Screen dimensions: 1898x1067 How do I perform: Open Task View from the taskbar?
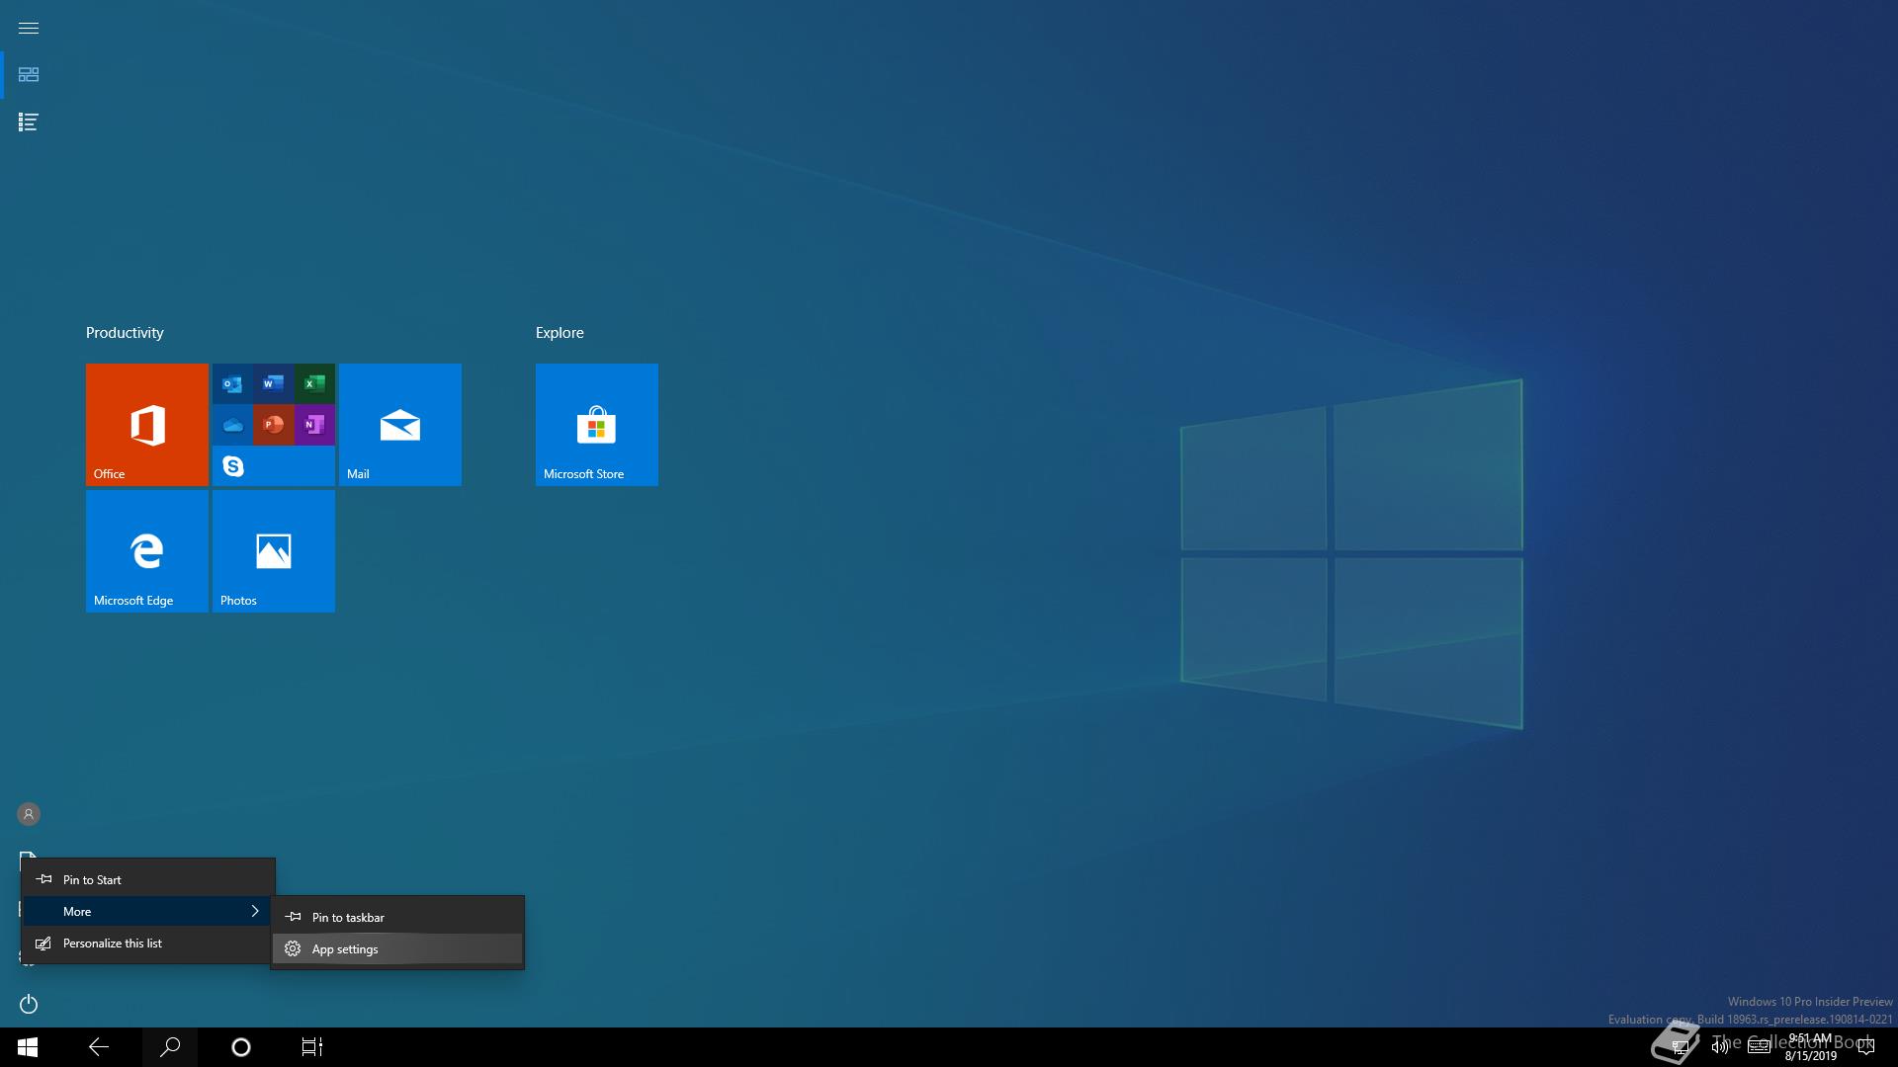(x=312, y=1047)
